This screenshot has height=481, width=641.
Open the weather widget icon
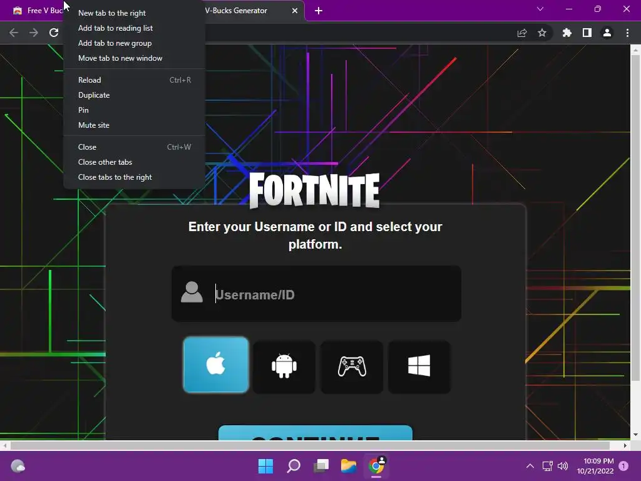click(18, 466)
